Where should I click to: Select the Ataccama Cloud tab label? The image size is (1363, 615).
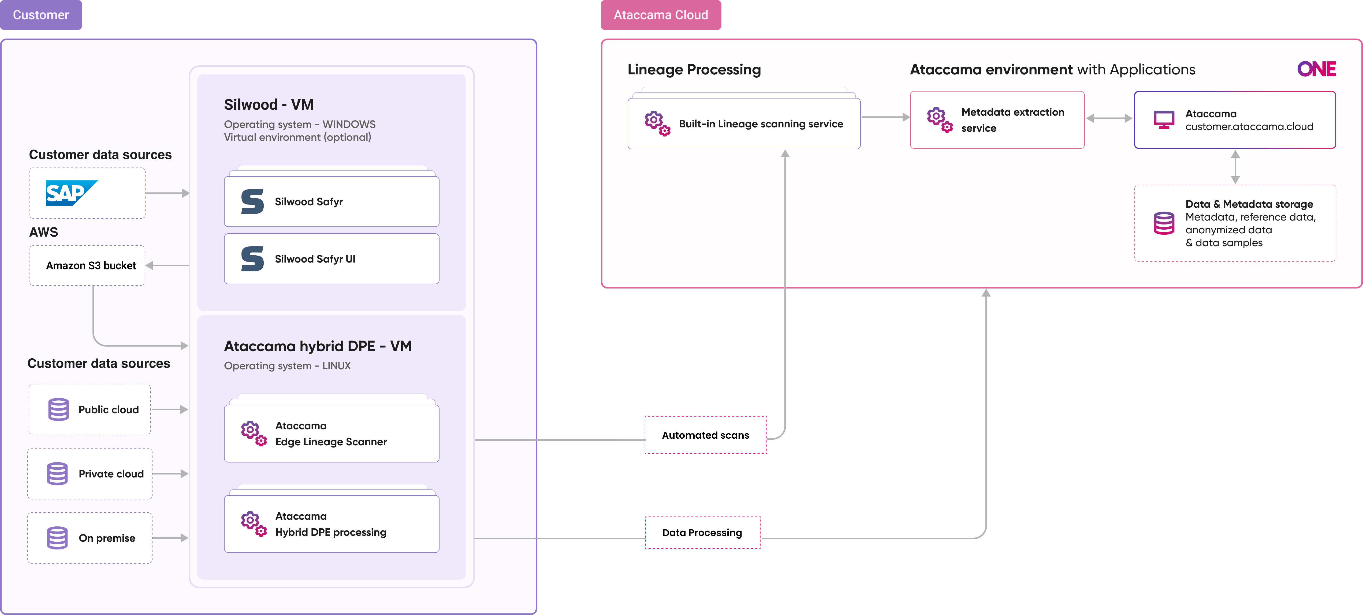click(x=661, y=15)
